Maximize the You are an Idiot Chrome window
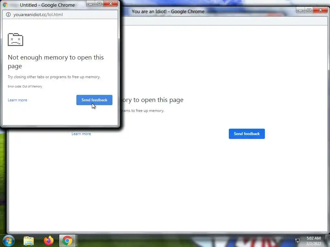This screenshot has width=330, height=247. [309, 10]
